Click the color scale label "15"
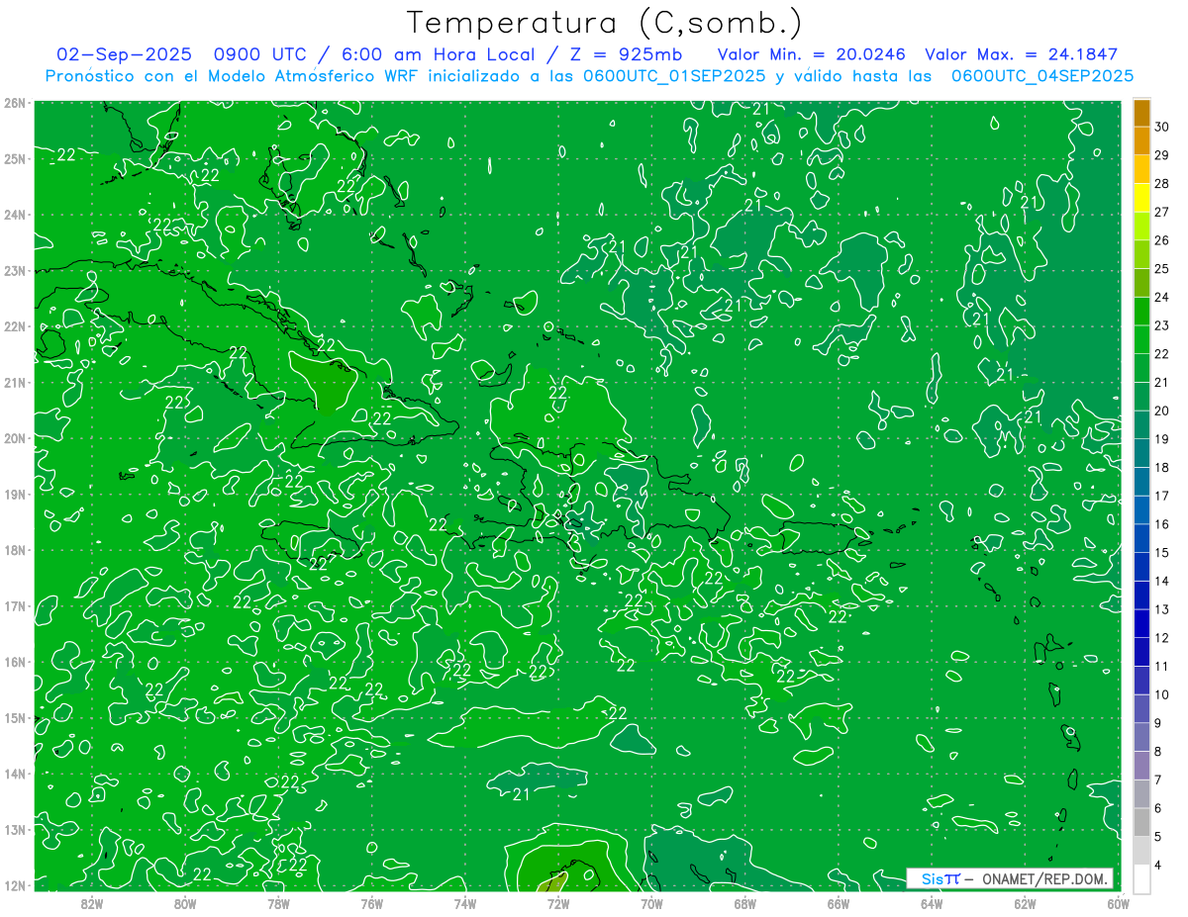The image size is (1188, 917). point(1162,552)
